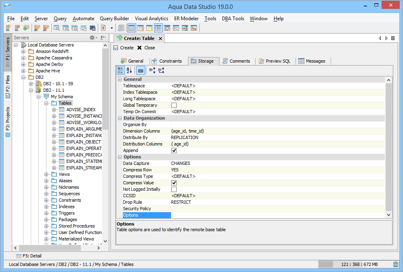Toggle the Not Logged Initially checkbox
The height and width of the screenshot is (272, 403).
174,189
